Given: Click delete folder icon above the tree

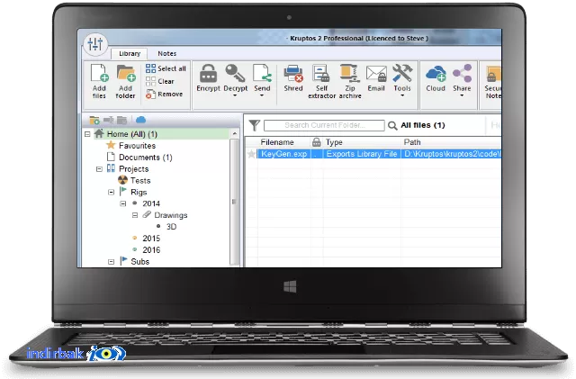Looking at the screenshot, I should click(122, 120).
